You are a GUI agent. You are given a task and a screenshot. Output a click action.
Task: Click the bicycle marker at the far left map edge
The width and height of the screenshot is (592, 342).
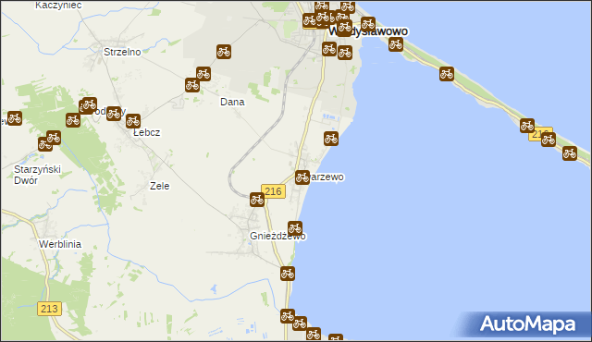pyautogui.click(x=15, y=118)
